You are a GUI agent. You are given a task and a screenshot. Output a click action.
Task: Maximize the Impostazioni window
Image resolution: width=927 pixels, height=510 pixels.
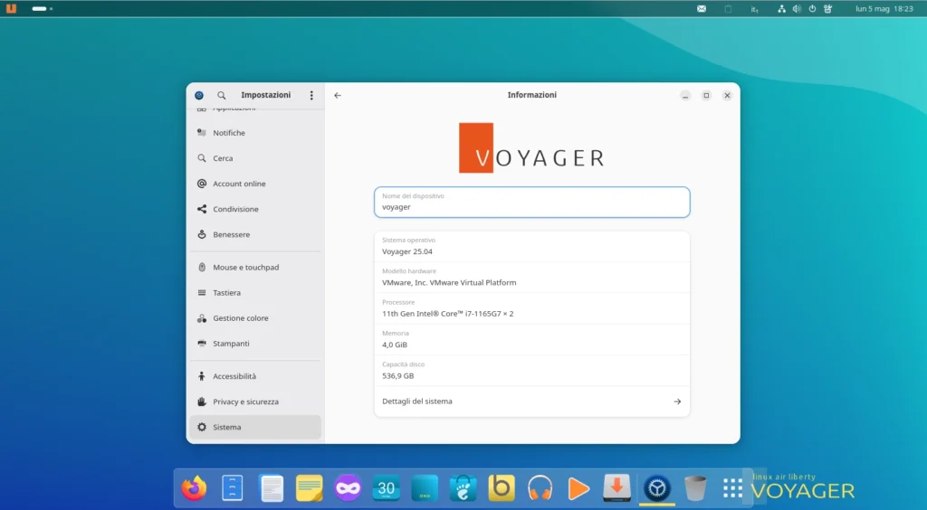click(706, 95)
